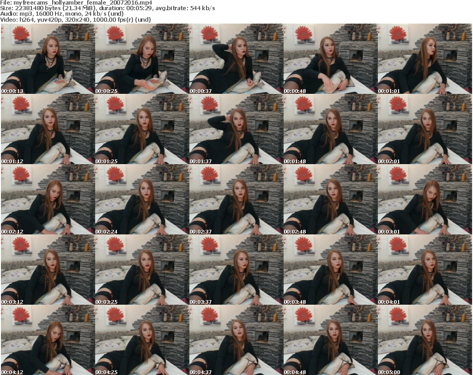Viewport: 473px width, 375px height.
Task: Click the thumbnail frame stamped 00:04:01
Action: click(x=425, y=270)
